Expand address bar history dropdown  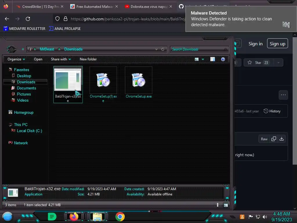pyautogui.click(x=156, y=49)
